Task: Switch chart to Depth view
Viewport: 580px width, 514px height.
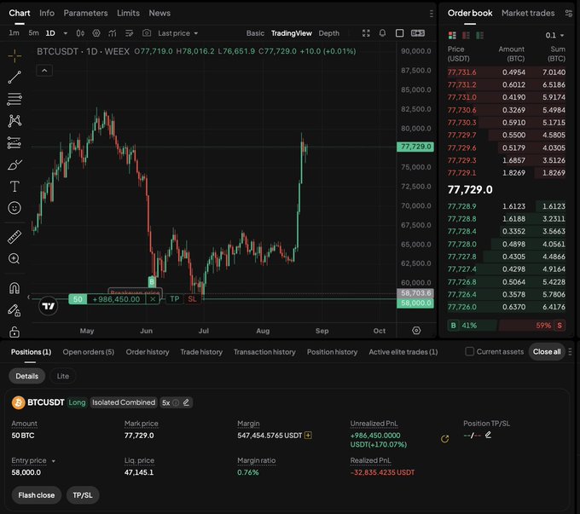Action: [329, 33]
